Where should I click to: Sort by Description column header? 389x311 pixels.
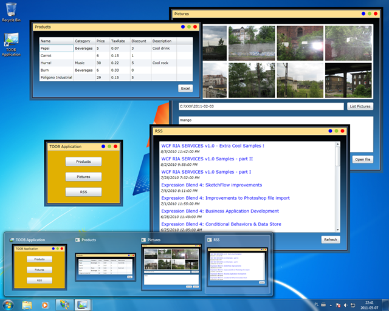(x=164, y=41)
